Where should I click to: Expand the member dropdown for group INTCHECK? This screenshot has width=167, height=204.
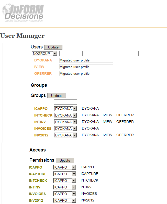[65, 115]
